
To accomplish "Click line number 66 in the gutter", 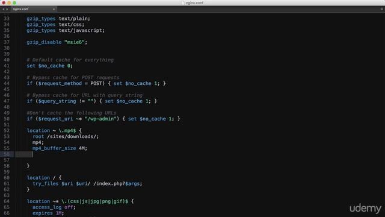I will coord(7,213).
